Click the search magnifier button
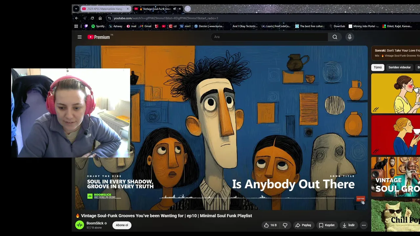 [335, 37]
